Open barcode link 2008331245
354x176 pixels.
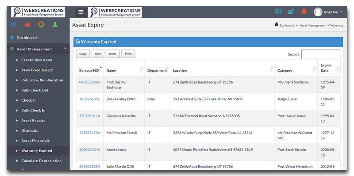[89, 150]
